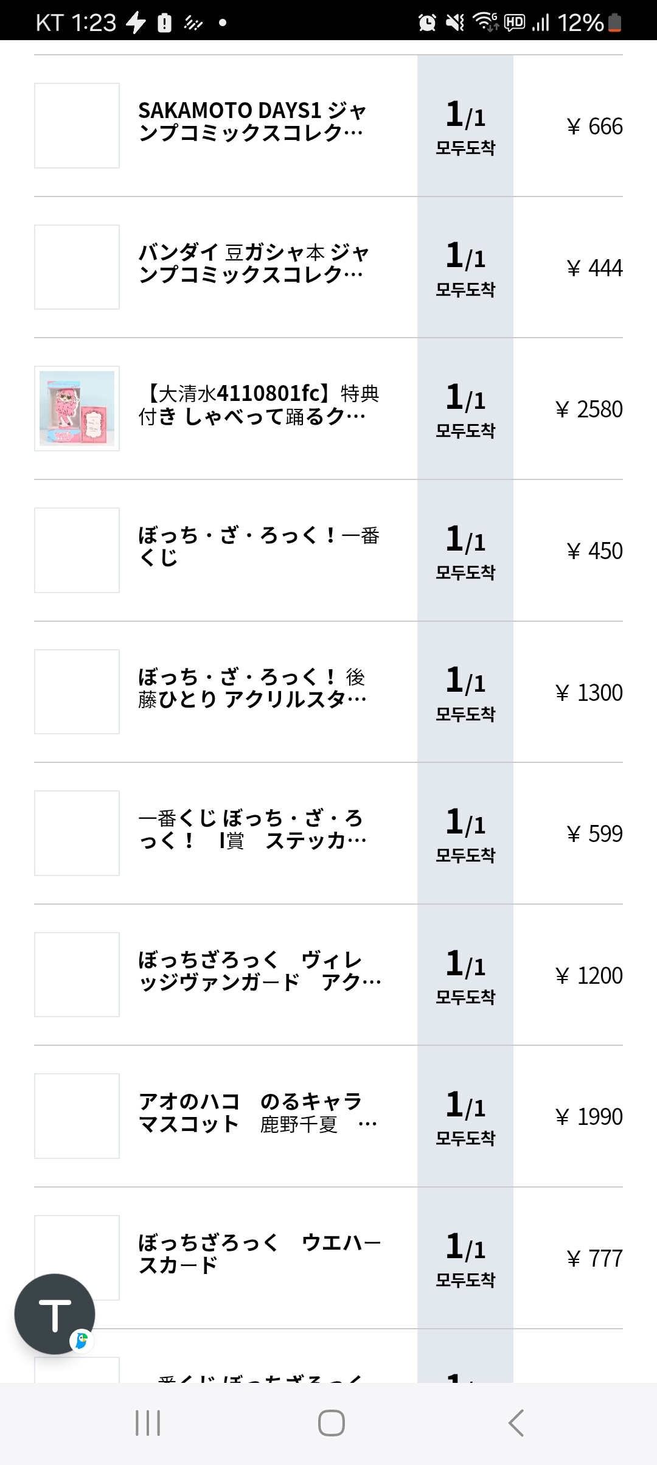Image resolution: width=657 pixels, height=1465 pixels.
Task: Open the recent apps navigation button
Action: pos(147,1423)
